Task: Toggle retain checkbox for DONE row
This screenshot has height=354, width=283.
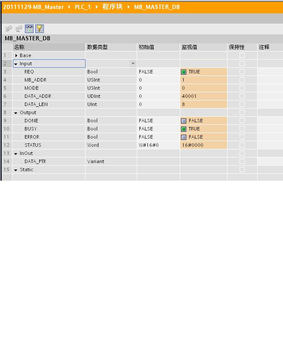Action: click(242, 121)
